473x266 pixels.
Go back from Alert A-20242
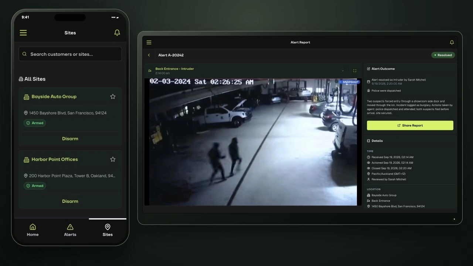(149, 55)
